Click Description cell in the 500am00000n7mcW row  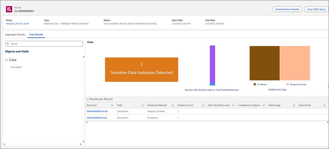(123, 111)
